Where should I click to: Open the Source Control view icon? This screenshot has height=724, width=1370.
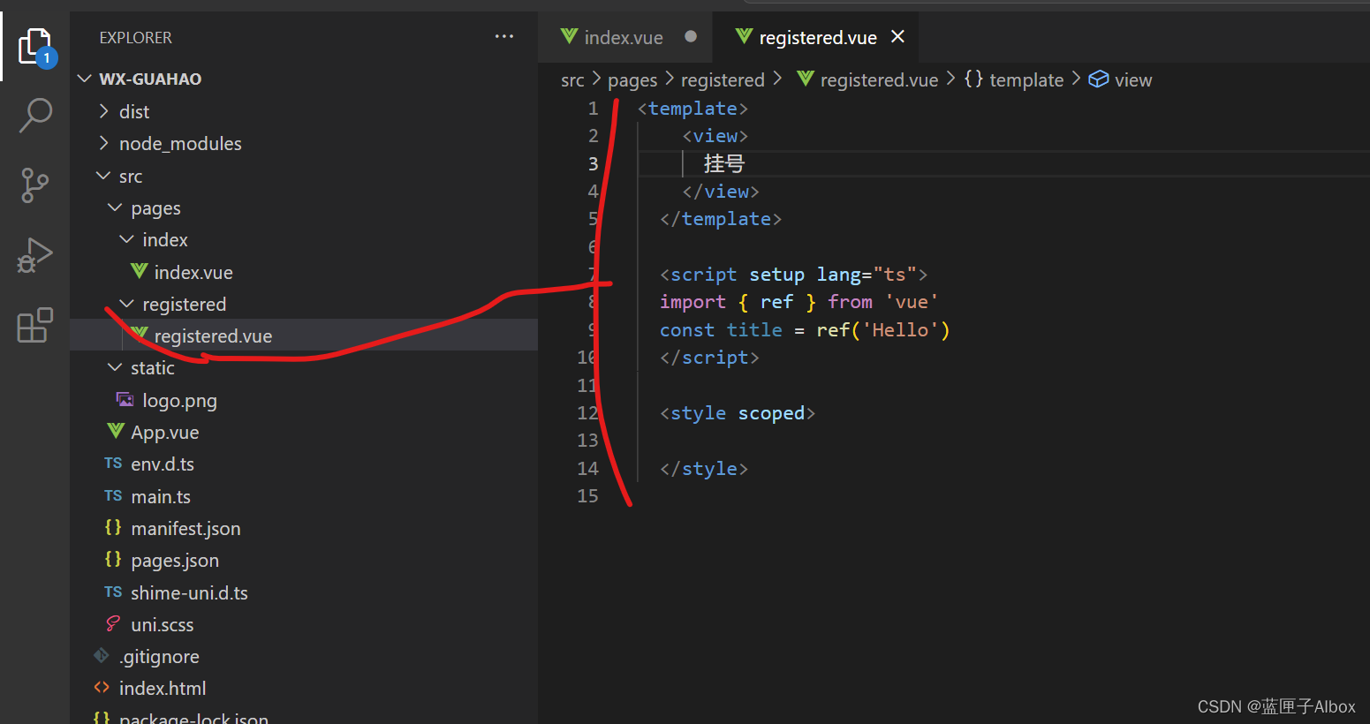coord(35,185)
